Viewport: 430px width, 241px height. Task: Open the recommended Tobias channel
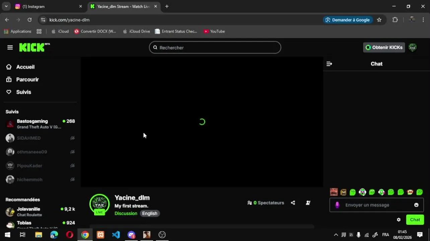click(x=40, y=224)
